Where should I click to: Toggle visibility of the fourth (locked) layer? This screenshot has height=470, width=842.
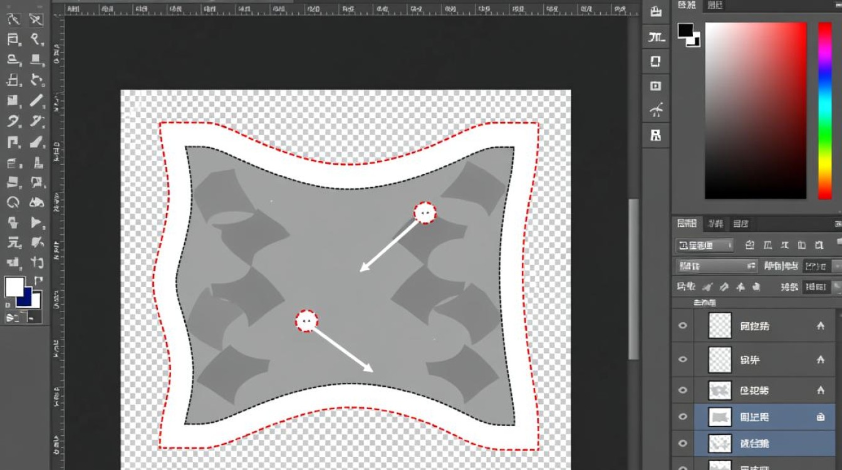click(x=683, y=417)
